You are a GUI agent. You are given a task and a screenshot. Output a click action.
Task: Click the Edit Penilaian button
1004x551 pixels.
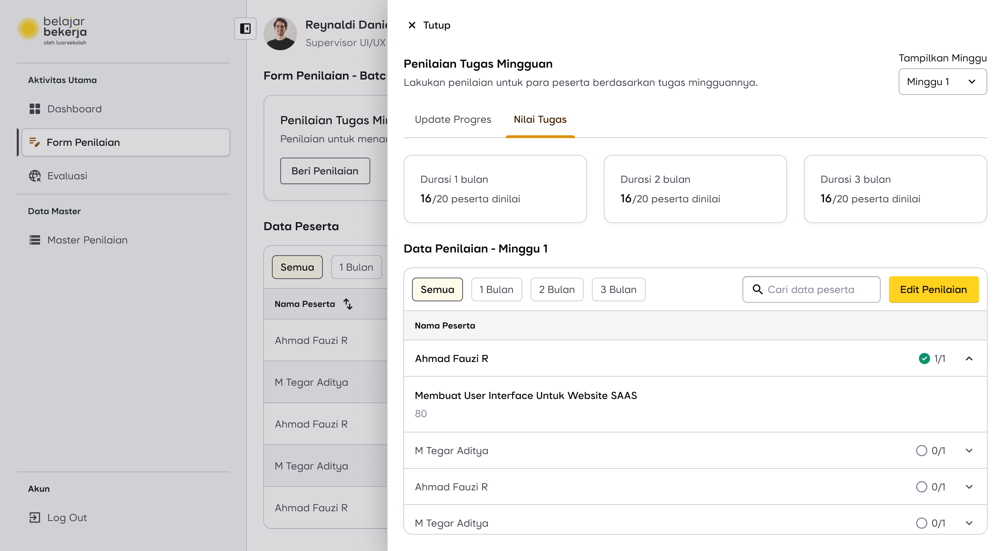pos(934,289)
